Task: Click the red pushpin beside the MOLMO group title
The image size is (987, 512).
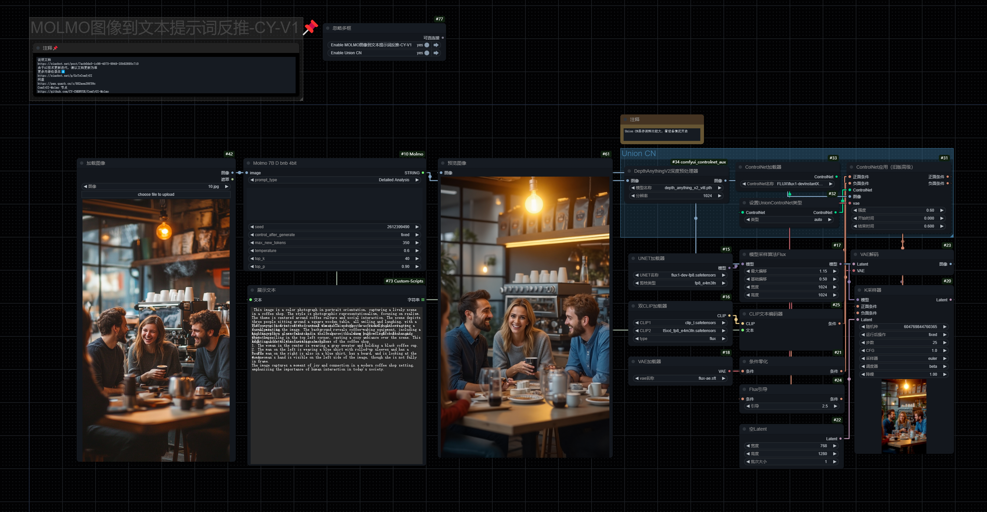Action: pos(311,27)
